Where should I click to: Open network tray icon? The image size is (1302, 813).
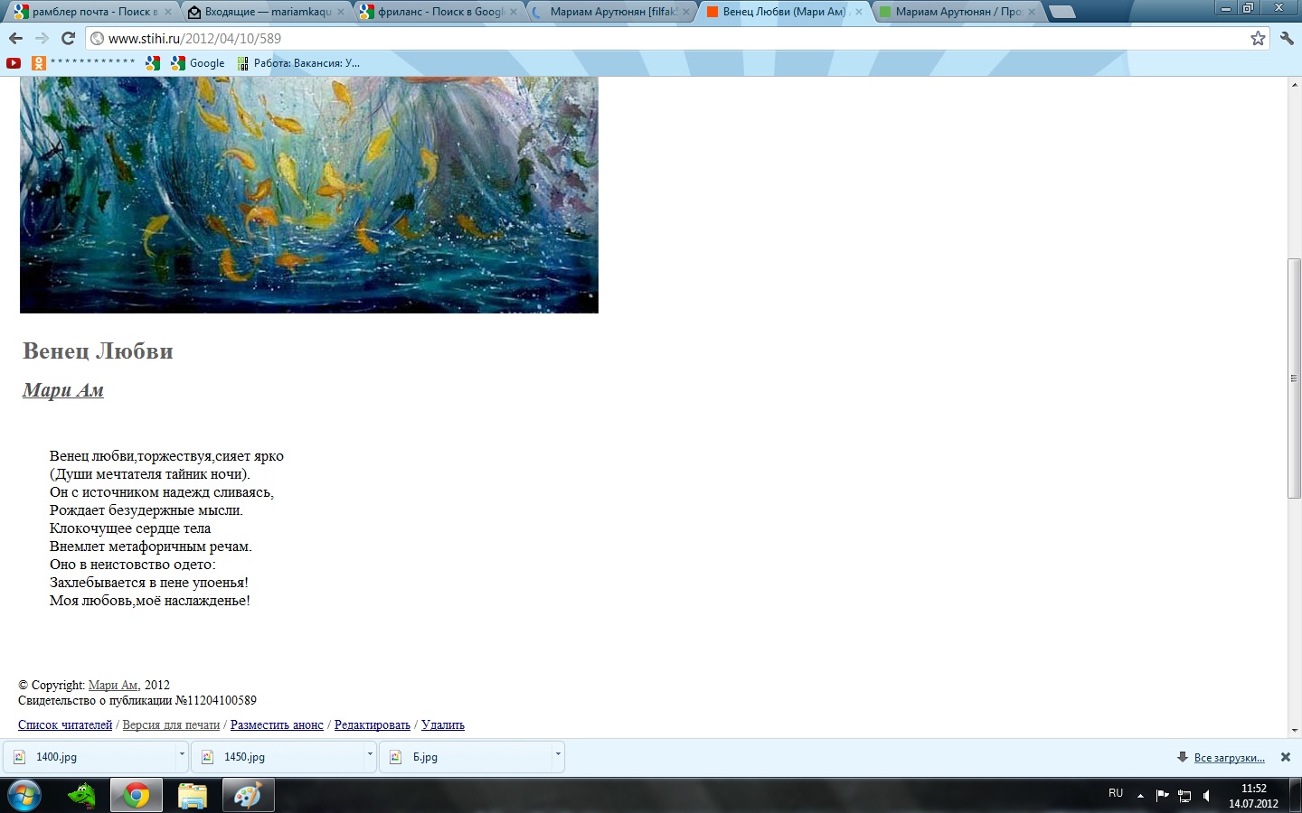point(1184,796)
